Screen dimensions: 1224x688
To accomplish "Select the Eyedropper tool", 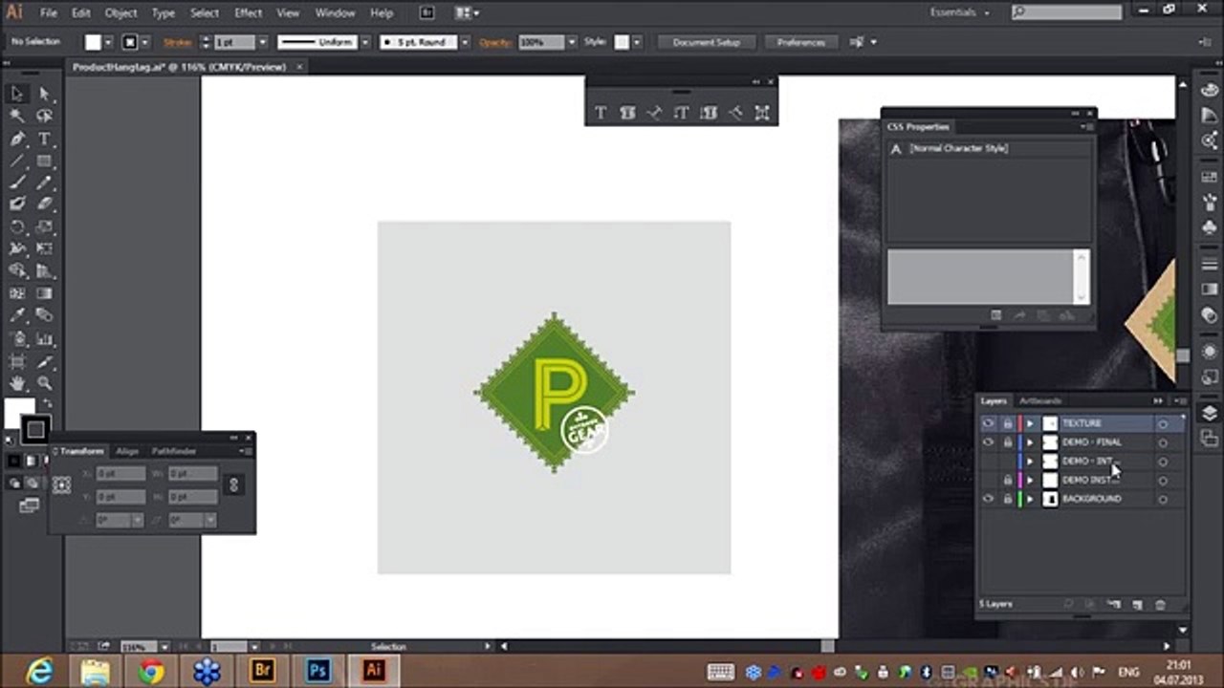I will 17,316.
